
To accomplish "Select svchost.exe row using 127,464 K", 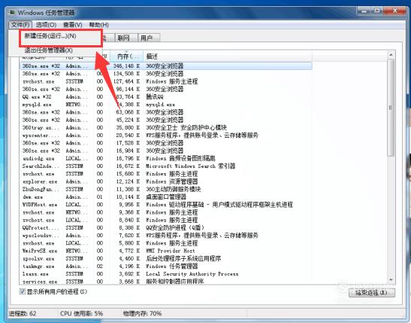I will point(166,81).
